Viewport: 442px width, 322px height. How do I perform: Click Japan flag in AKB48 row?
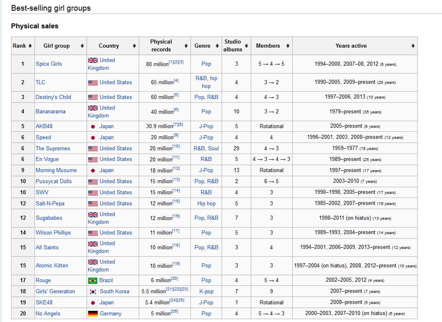(93, 126)
